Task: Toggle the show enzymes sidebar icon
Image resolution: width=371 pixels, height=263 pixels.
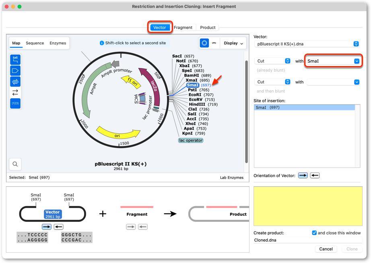Action: tap(15, 60)
